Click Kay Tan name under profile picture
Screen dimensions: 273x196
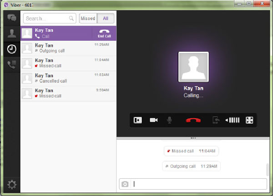[x=193, y=88]
